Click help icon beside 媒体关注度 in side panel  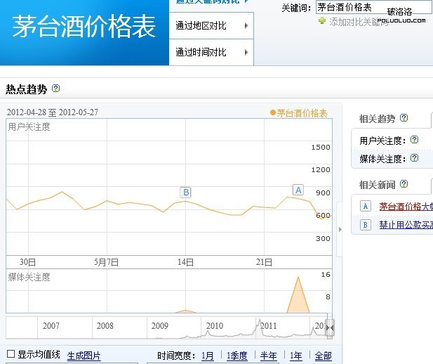[414, 158]
